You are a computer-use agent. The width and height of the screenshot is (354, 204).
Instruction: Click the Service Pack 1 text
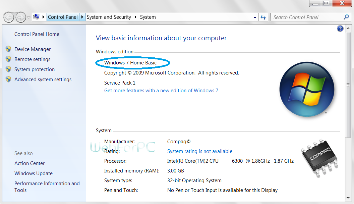(120, 83)
